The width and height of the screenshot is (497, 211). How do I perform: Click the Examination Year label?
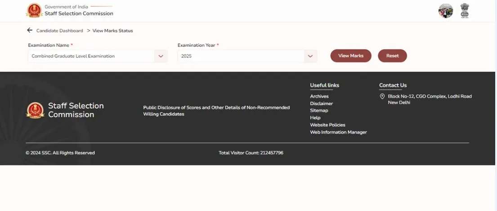(196, 45)
